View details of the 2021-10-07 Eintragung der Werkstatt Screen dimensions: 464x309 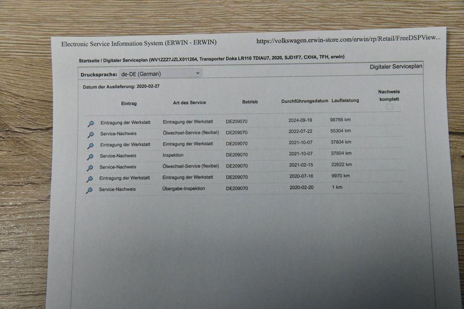pos(90,145)
